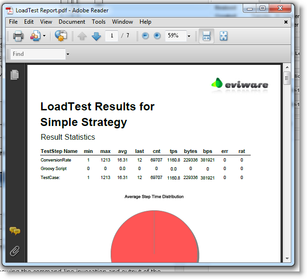Click the vertical scrollbar thumb

click(x=287, y=78)
